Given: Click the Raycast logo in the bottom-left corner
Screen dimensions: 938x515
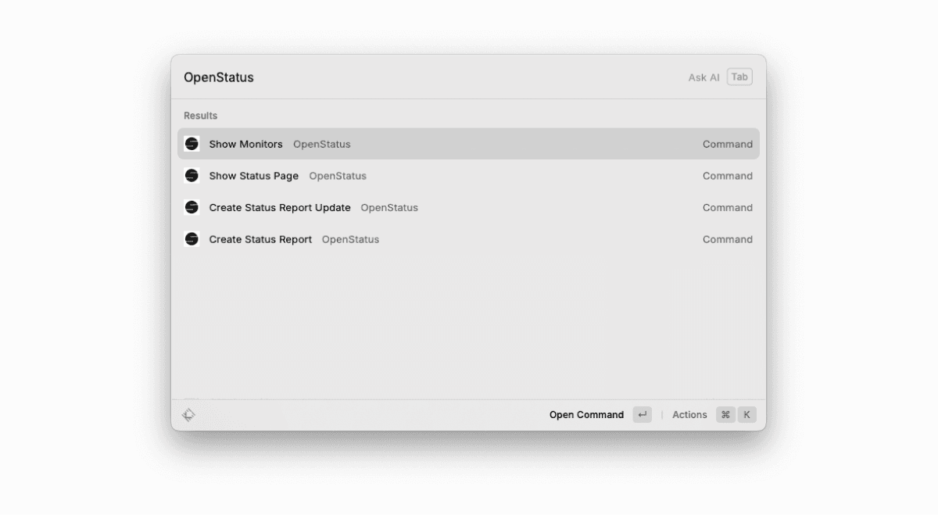Looking at the screenshot, I should (188, 414).
